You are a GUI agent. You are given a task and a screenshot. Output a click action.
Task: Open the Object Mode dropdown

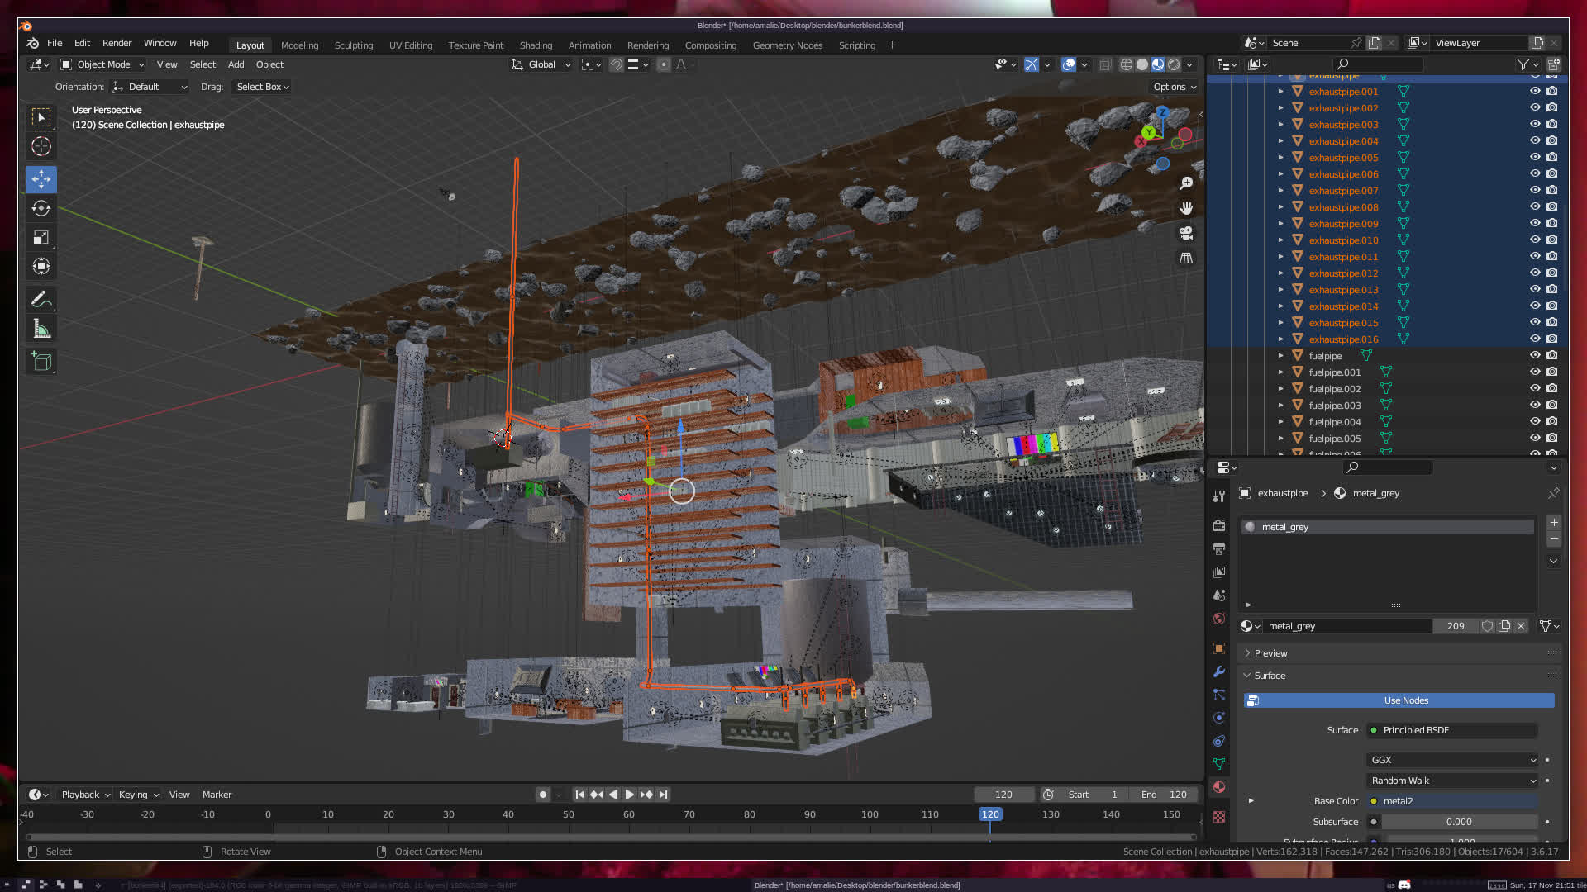pyautogui.click(x=102, y=64)
